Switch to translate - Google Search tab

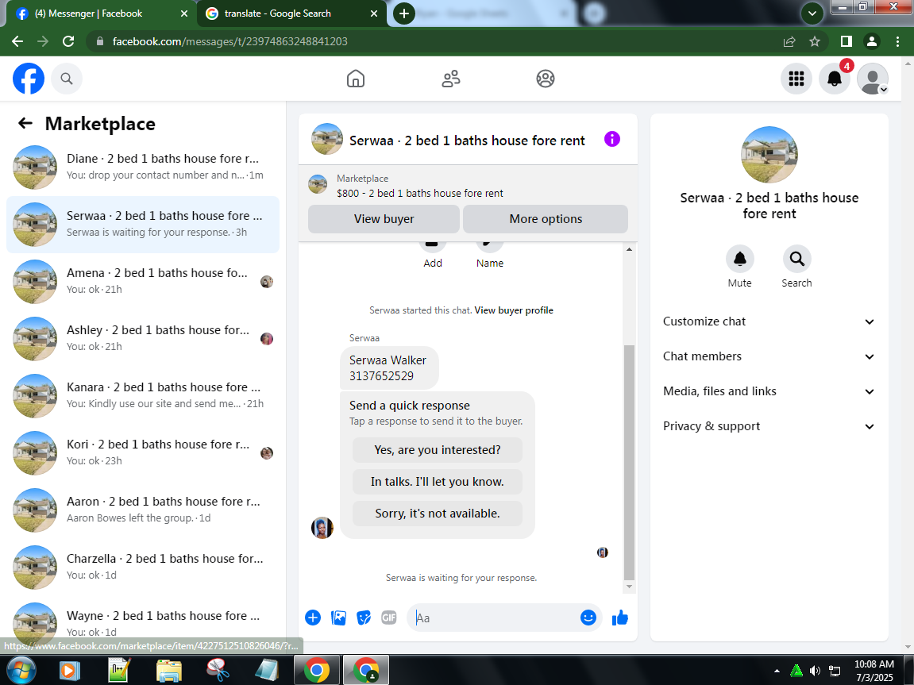tap(291, 13)
